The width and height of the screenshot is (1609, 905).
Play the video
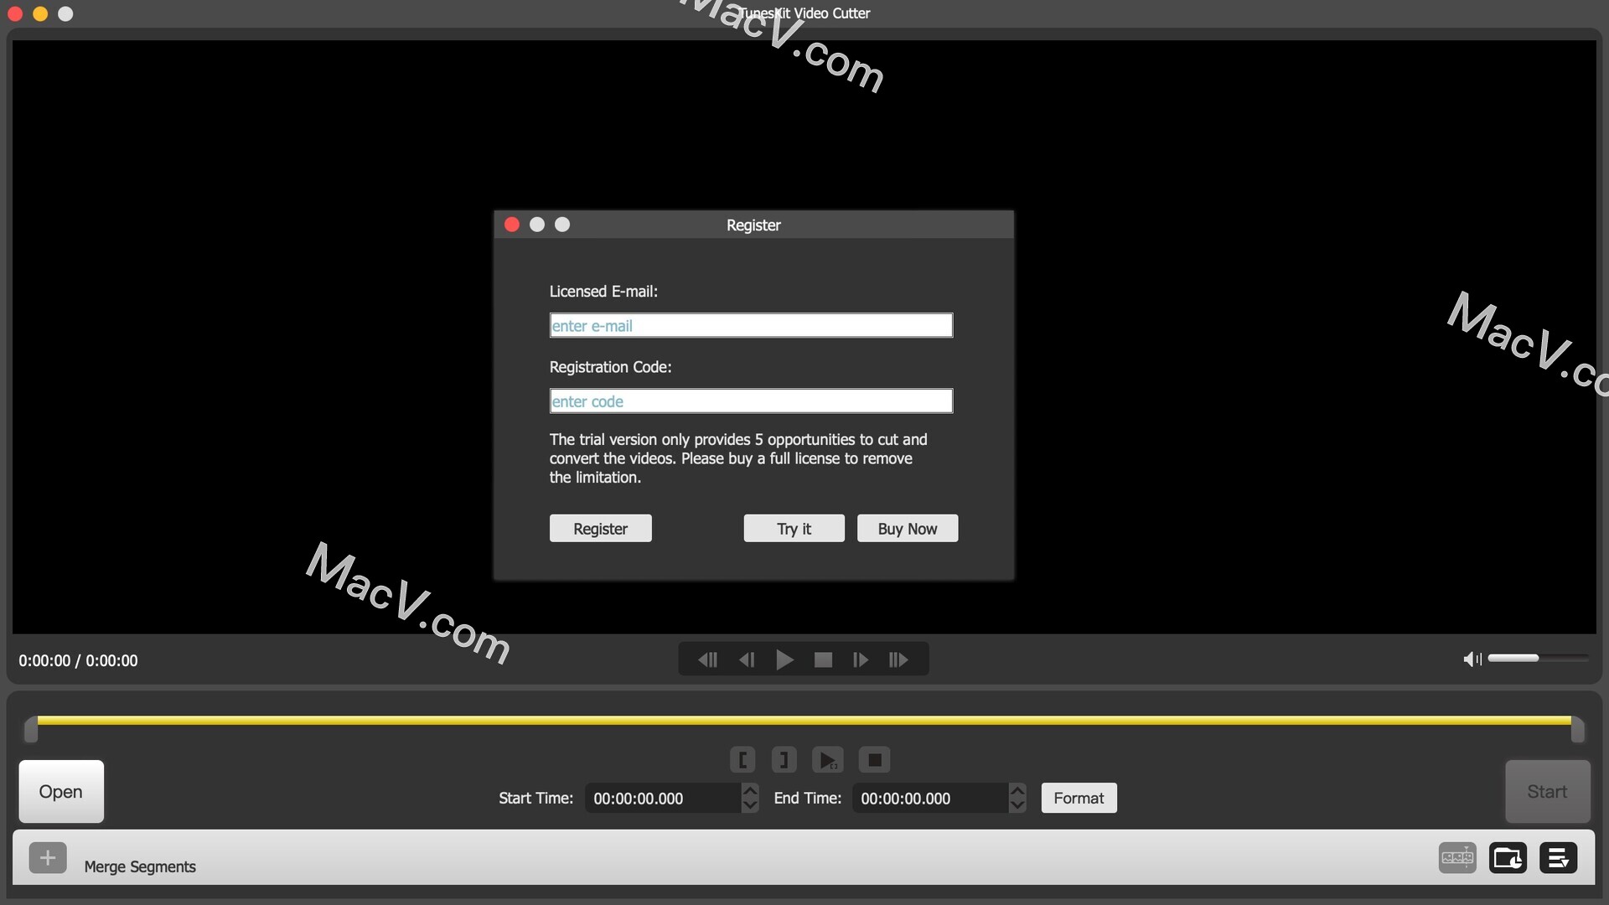pyautogui.click(x=784, y=660)
